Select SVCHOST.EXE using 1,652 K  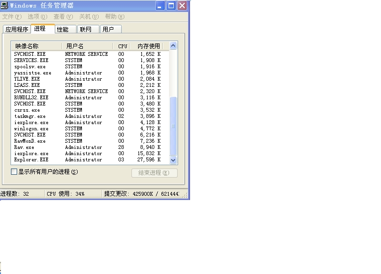coord(90,54)
